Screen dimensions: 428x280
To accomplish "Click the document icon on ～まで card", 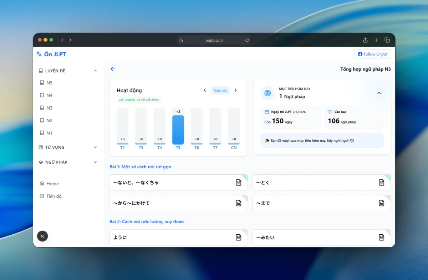I will click(x=381, y=203).
